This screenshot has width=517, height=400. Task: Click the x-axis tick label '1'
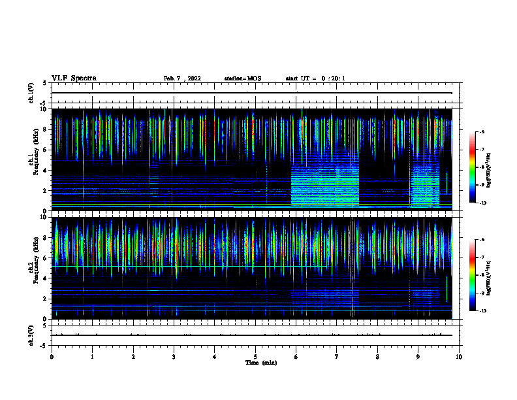click(93, 357)
